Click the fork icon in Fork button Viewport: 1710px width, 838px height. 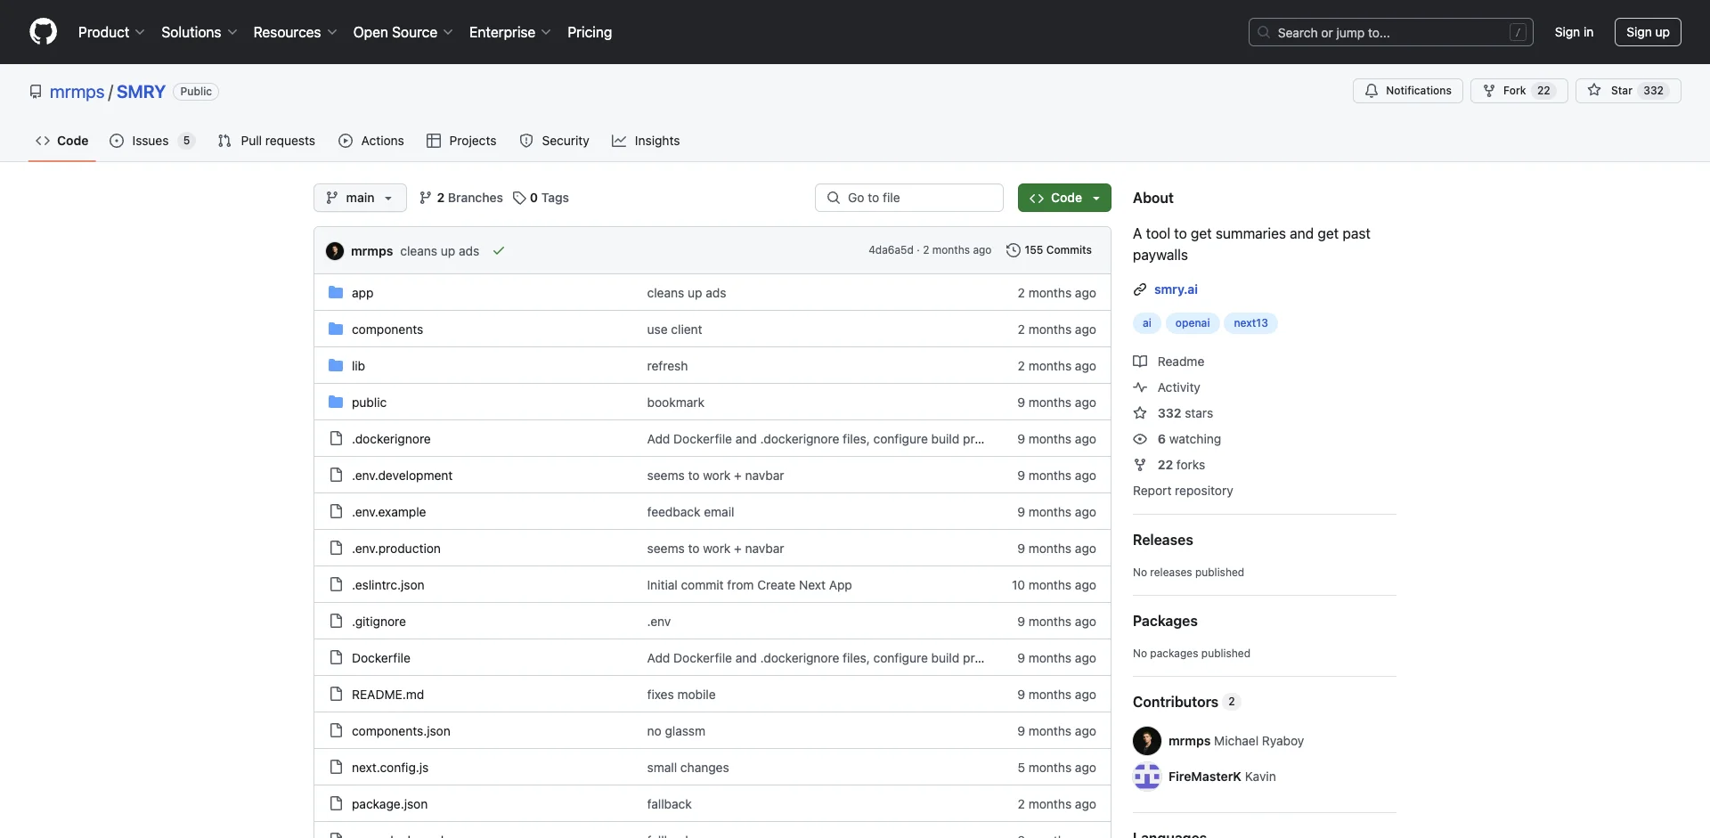(1489, 91)
